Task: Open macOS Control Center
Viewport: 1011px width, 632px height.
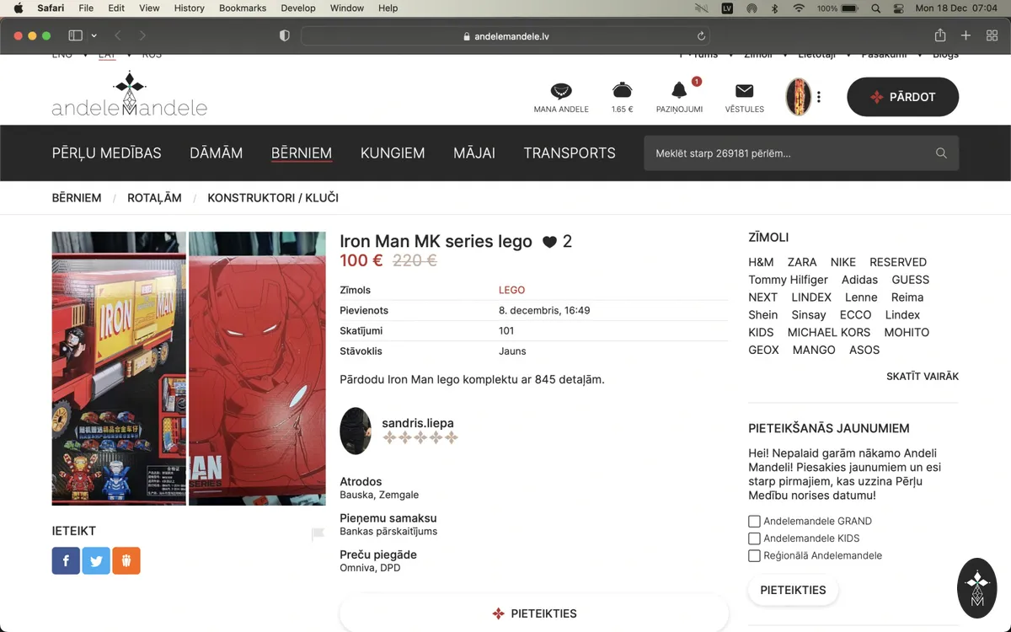Action: [897, 8]
